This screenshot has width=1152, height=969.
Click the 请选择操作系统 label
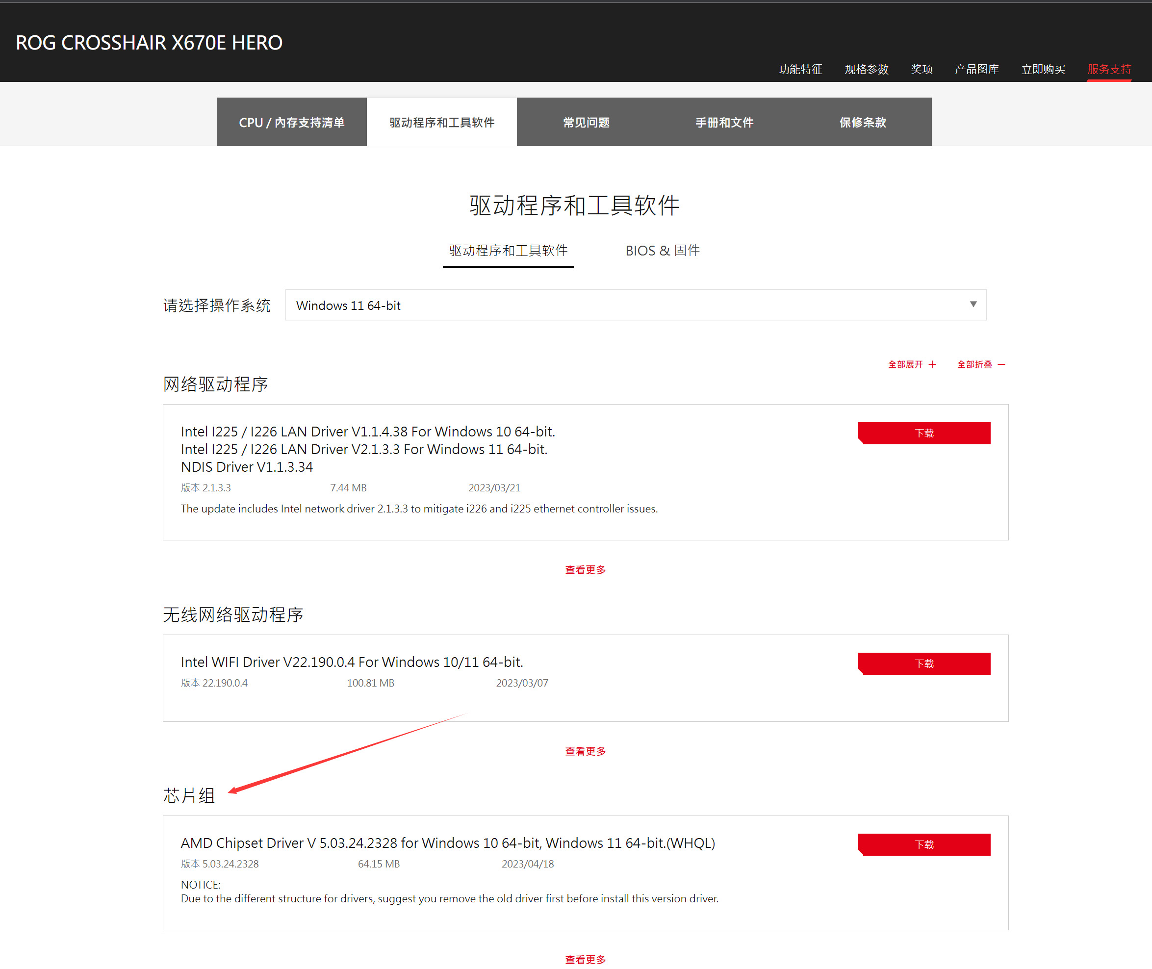[x=216, y=306]
